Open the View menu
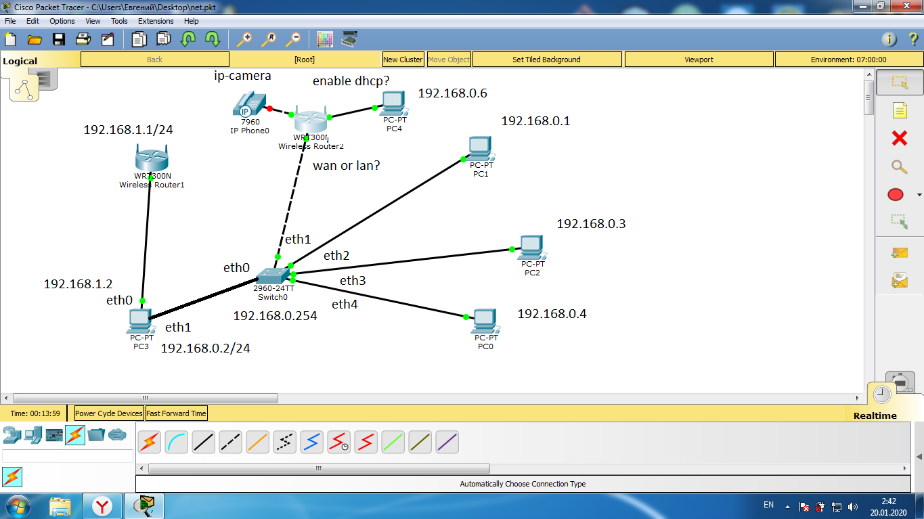 coord(93,21)
